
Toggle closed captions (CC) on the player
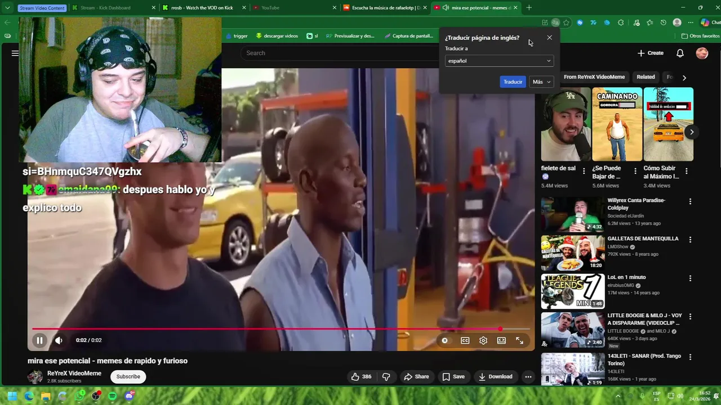click(465, 340)
